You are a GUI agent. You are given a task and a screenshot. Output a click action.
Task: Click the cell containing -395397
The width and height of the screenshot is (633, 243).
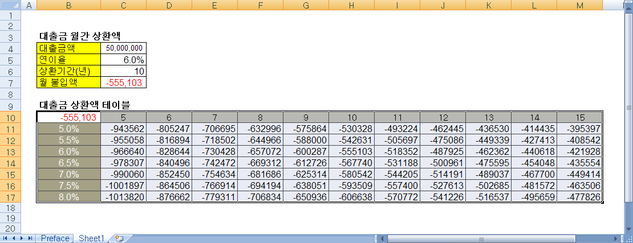580,129
